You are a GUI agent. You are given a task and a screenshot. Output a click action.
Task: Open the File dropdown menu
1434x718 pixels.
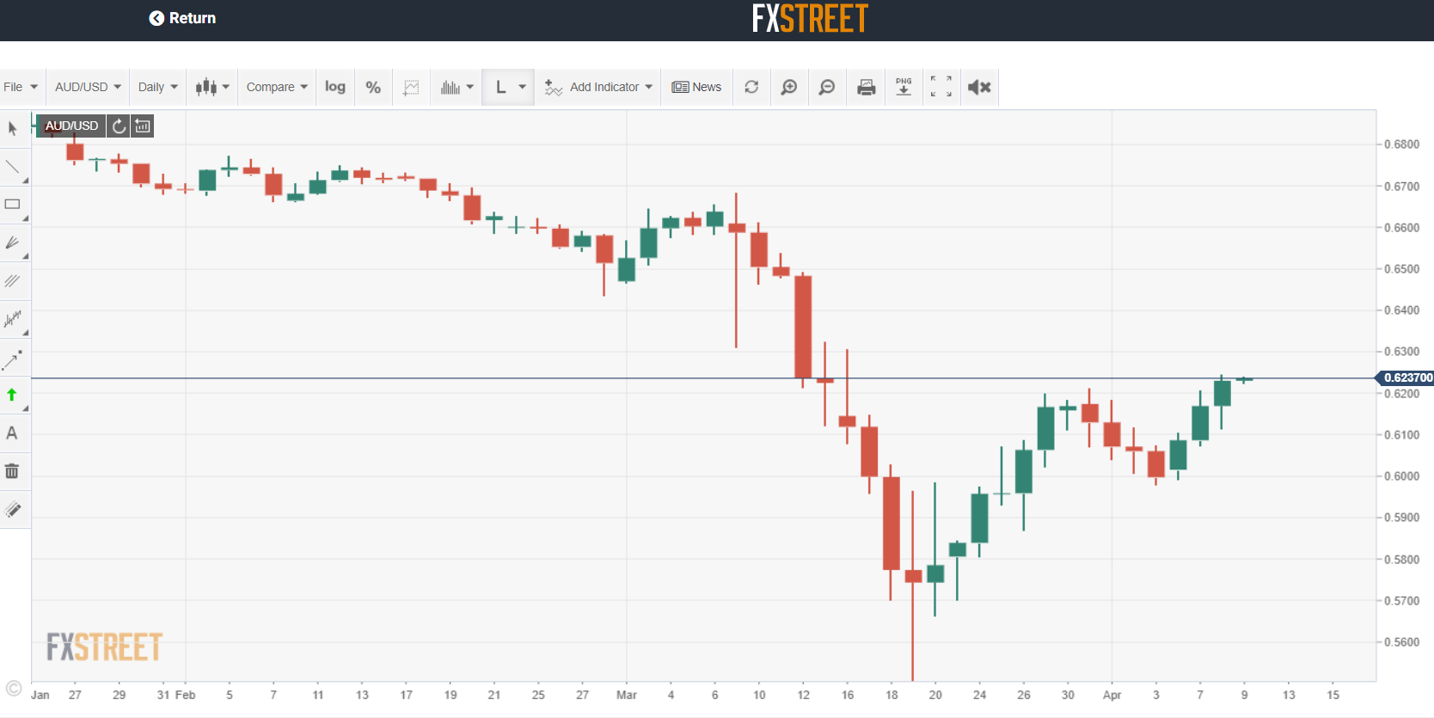click(21, 87)
